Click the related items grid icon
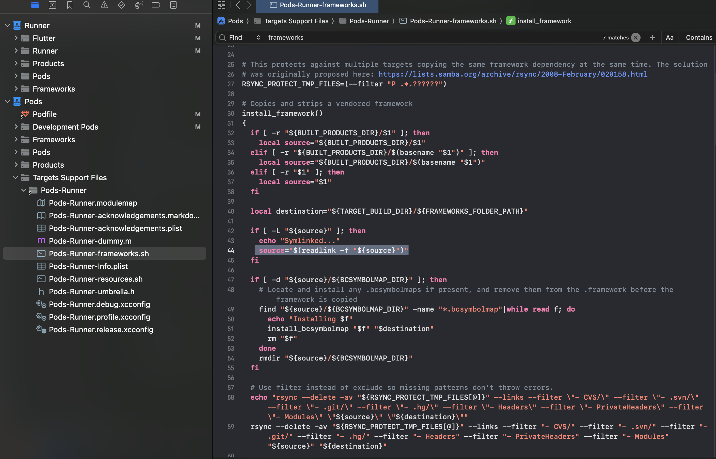Screen dimensions: 716x459 point(221,5)
